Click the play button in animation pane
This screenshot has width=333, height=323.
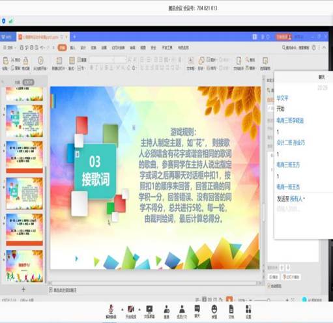pyautogui.click(x=273, y=277)
